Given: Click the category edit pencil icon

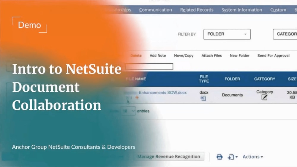Looking at the screenshot, I should point(264,97).
